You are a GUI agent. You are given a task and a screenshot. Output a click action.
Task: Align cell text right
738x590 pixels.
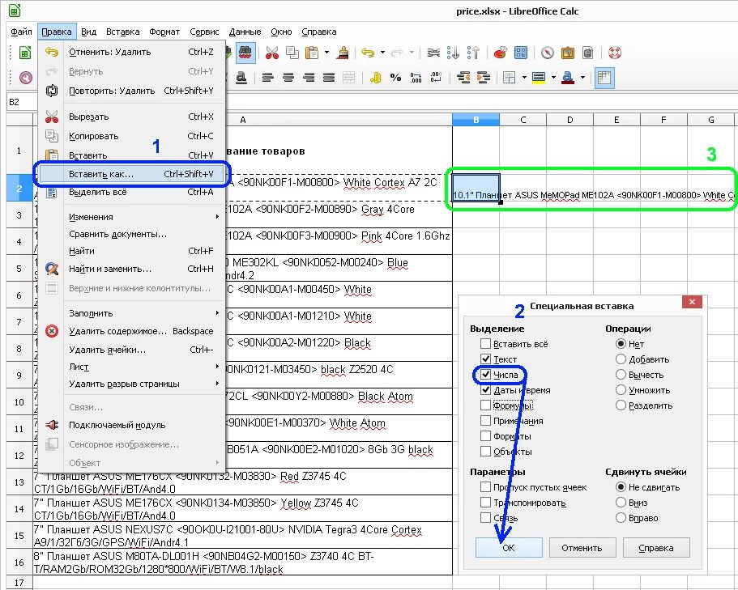tap(309, 78)
